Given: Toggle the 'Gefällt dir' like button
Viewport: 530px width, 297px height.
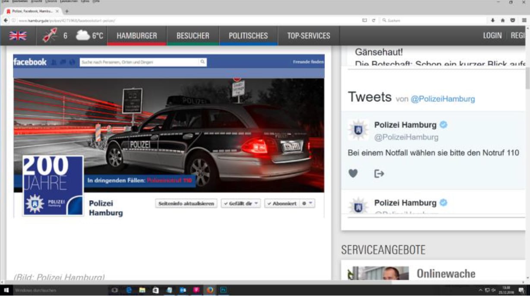Looking at the screenshot, I should coord(241,204).
